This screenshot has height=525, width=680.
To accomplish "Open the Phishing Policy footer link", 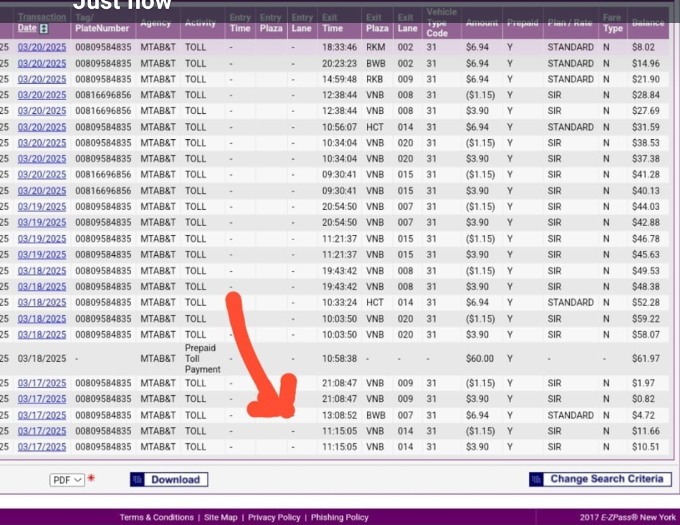I will (340, 517).
